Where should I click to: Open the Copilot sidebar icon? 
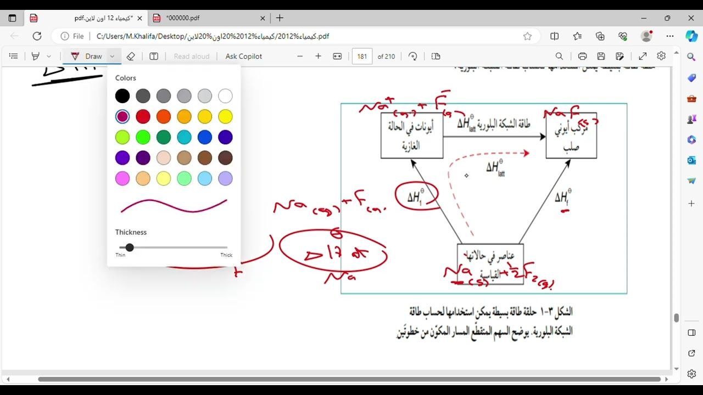(691, 36)
